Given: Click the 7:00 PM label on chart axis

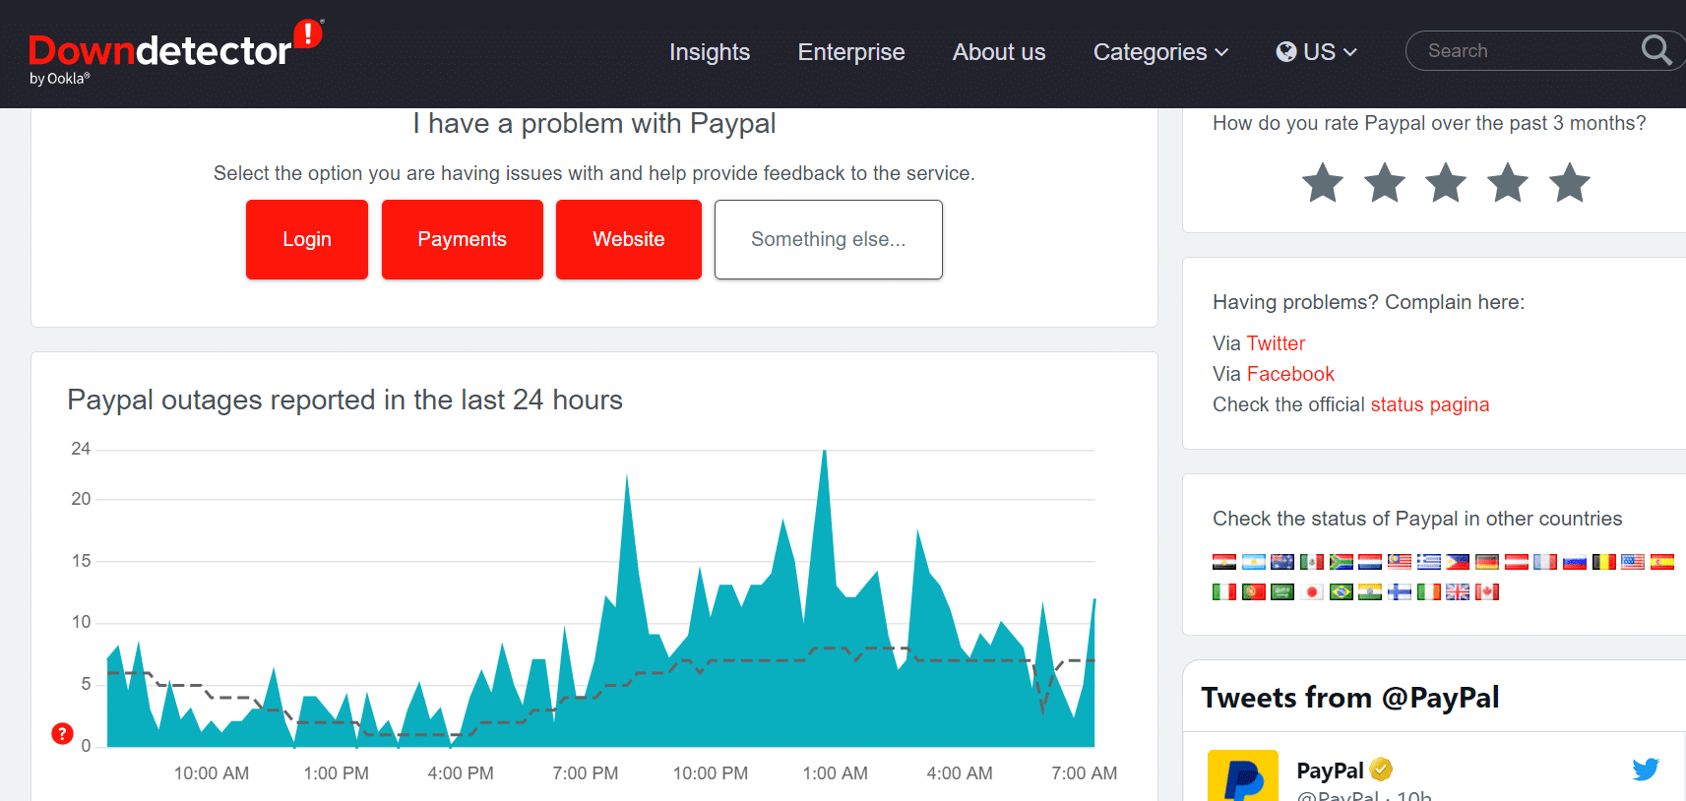Looking at the screenshot, I should pyautogui.click(x=586, y=773).
